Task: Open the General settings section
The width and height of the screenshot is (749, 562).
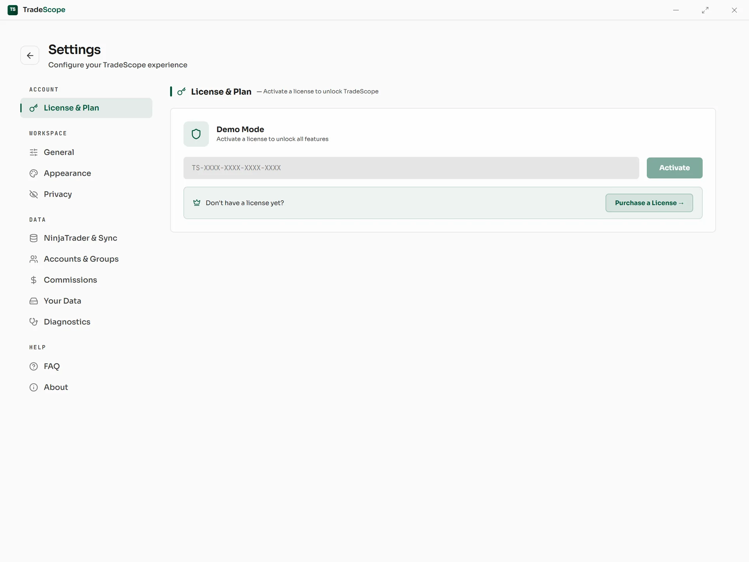Action: pyautogui.click(x=86, y=152)
